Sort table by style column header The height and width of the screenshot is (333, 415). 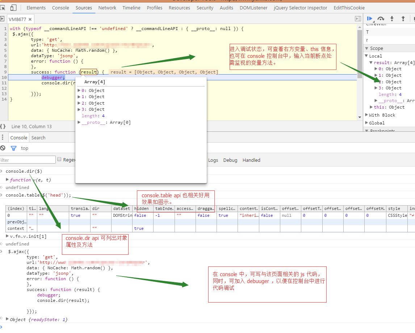click(x=397, y=208)
